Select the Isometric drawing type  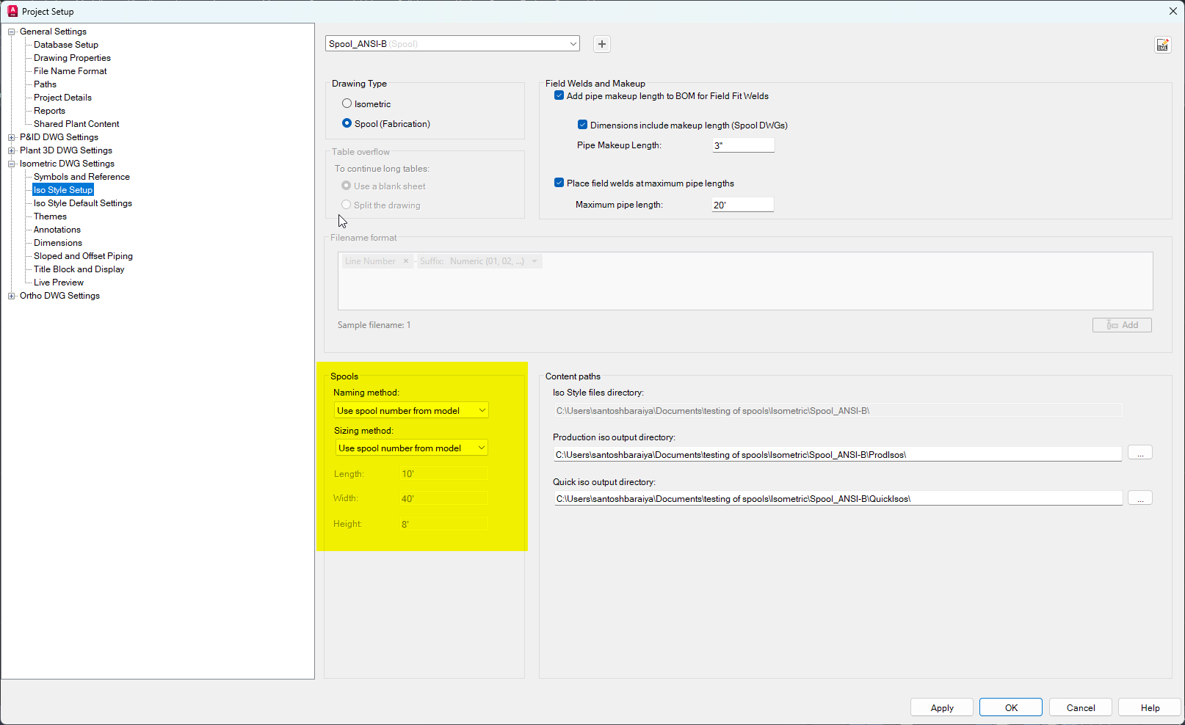pos(347,103)
